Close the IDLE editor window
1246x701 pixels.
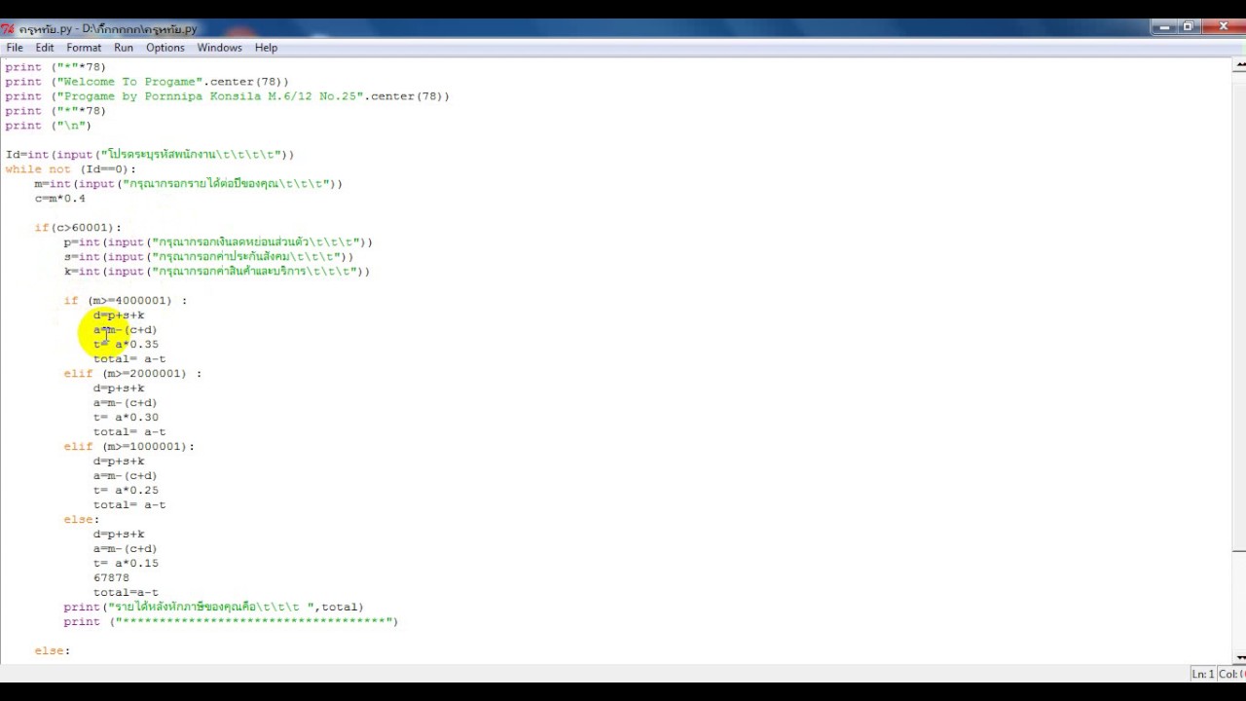1224,27
